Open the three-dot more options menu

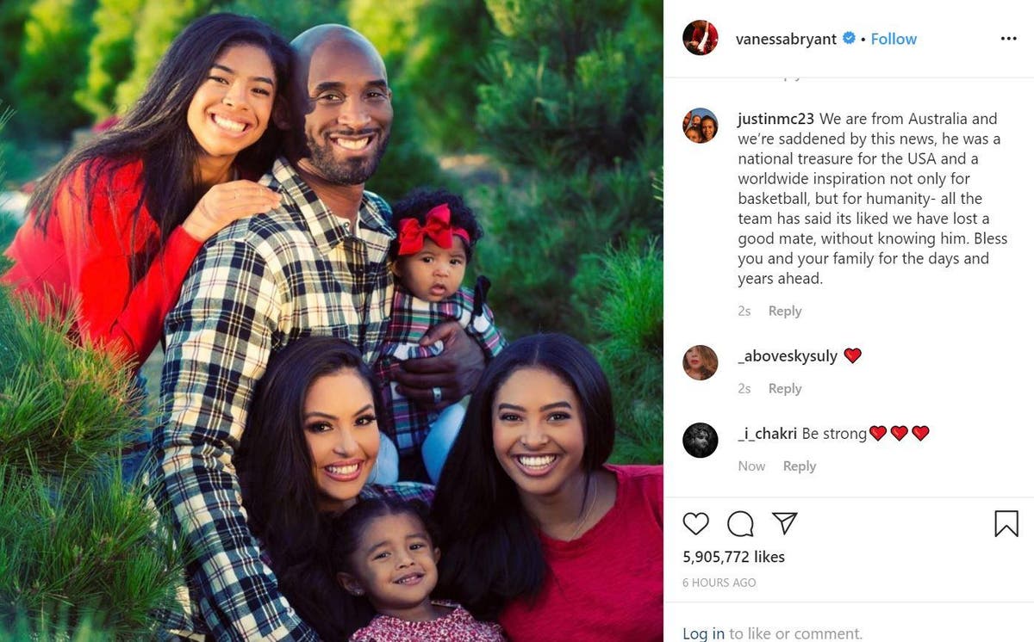pos(1009,39)
